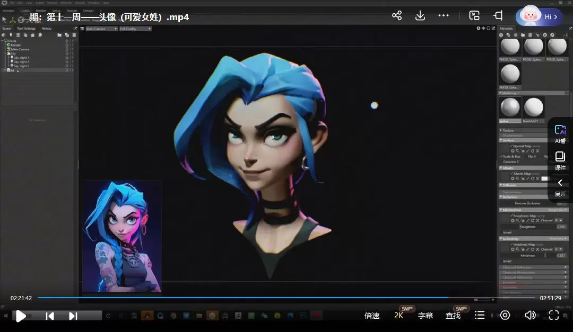Image resolution: width=573 pixels, height=332 pixels.
Task: Click the share icon in player header
Action: coord(397,15)
